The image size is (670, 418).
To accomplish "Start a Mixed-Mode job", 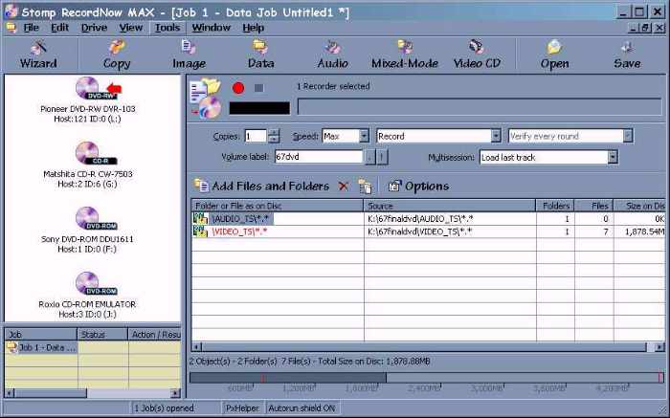I will 405,55.
